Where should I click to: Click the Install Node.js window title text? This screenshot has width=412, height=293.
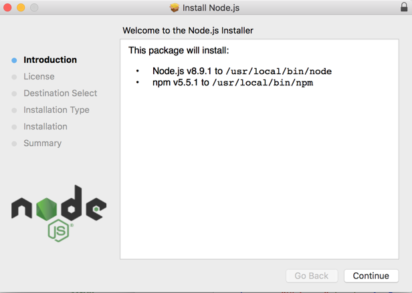click(x=211, y=8)
